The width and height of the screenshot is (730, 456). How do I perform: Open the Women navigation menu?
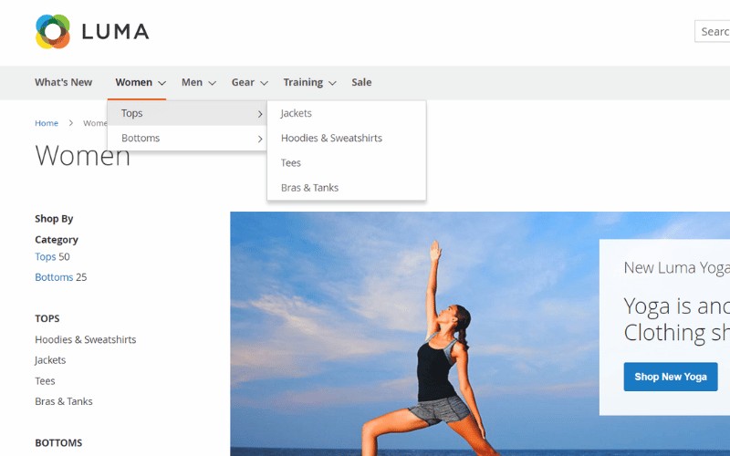click(133, 82)
